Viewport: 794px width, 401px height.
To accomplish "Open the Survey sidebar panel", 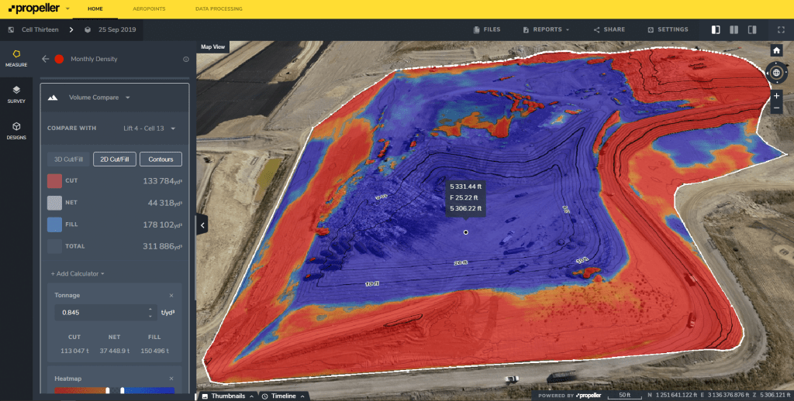I will 16,94.
